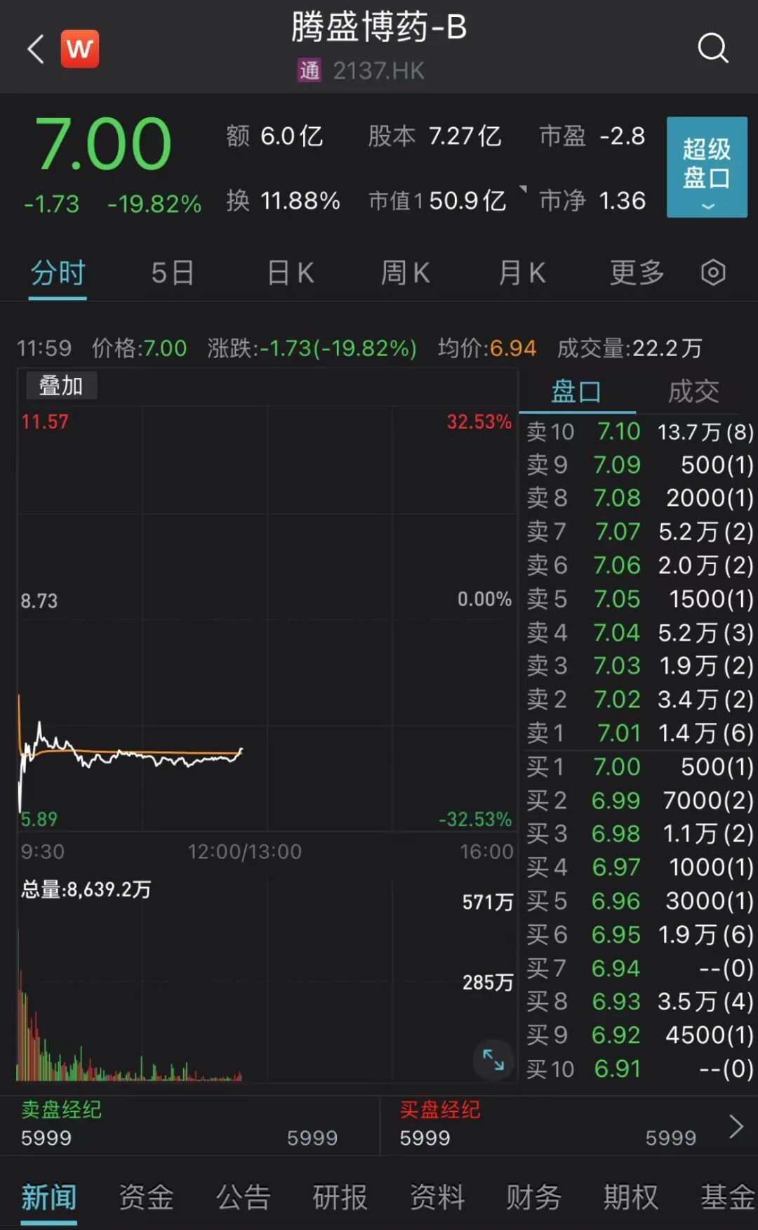Tap the large 7.00 current price
This screenshot has width=758, height=1230.
pyautogui.click(x=103, y=144)
